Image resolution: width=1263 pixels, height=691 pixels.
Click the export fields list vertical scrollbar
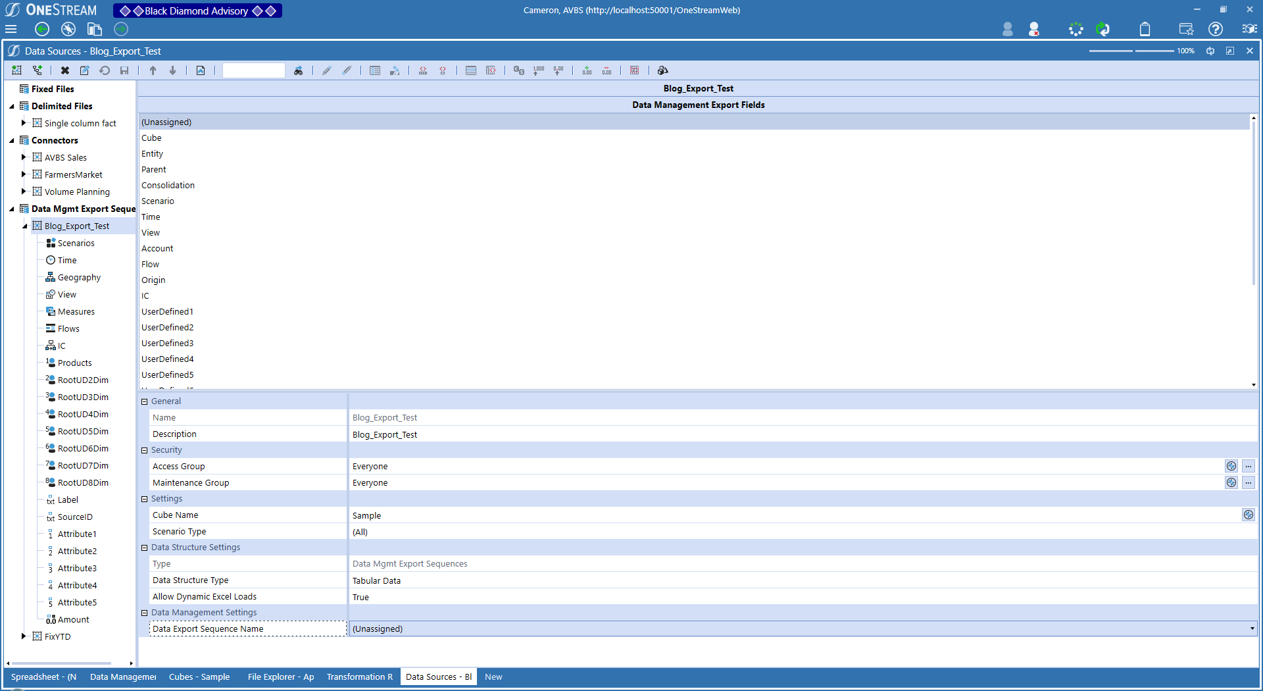coord(1253,204)
